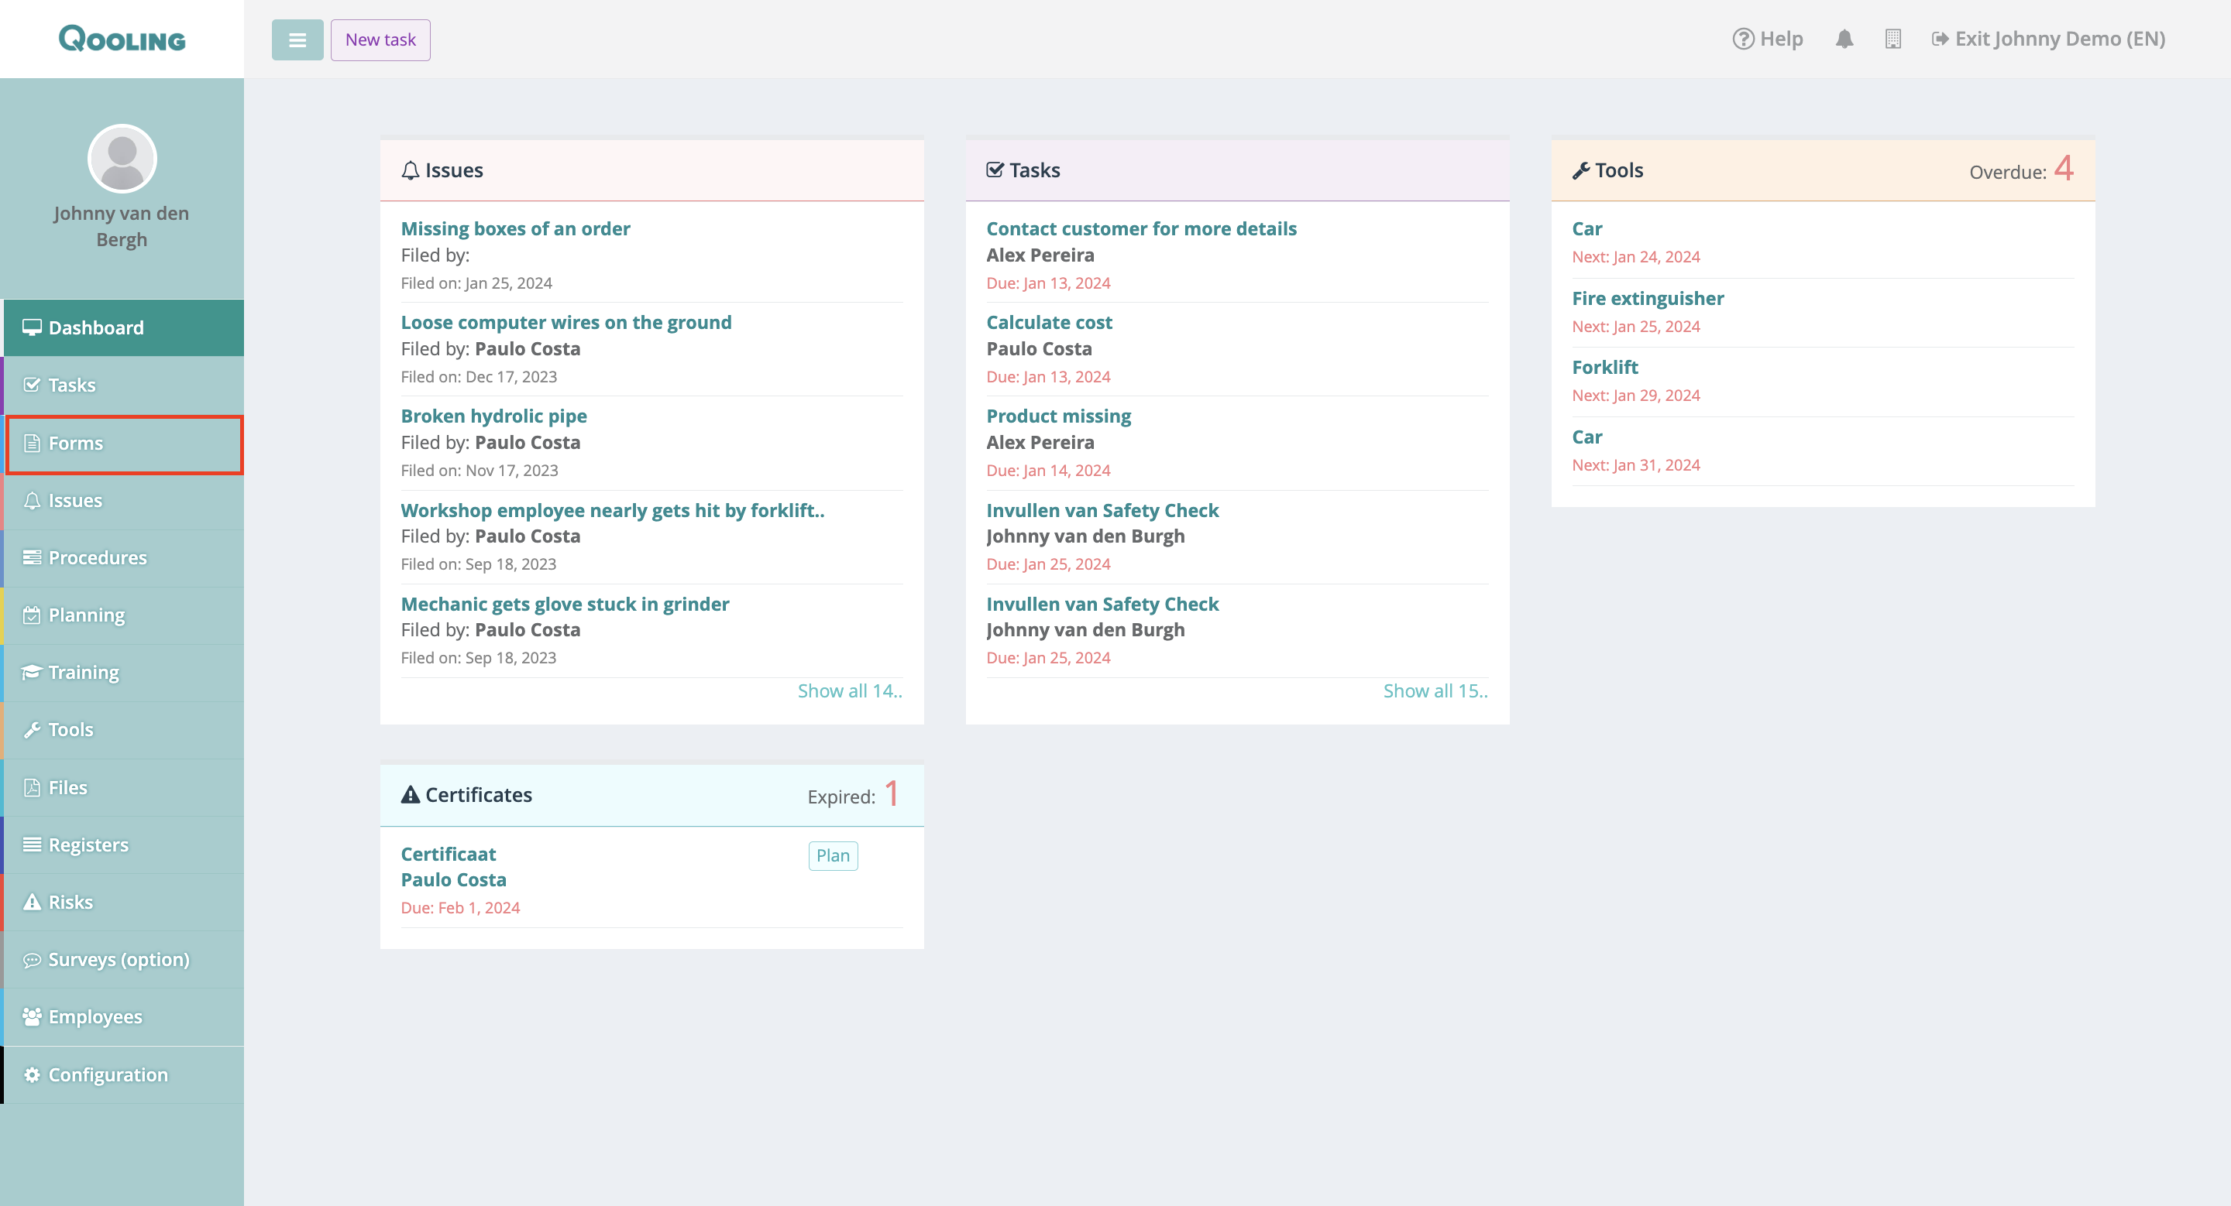Click the Help question mark icon
This screenshot has width=2231, height=1206.
[1742, 39]
